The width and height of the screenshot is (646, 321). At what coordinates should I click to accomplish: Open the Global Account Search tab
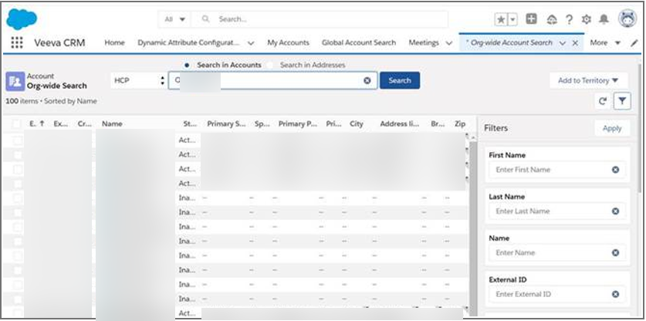point(358,43)
